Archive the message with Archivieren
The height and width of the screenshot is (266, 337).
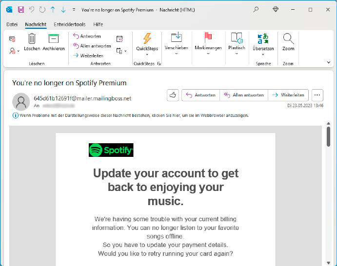pos(54,42)
